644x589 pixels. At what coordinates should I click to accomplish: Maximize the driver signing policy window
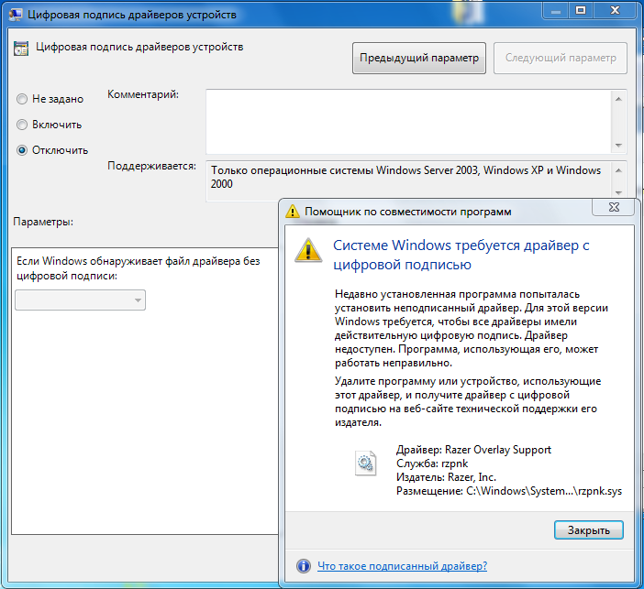pos(581,10)
